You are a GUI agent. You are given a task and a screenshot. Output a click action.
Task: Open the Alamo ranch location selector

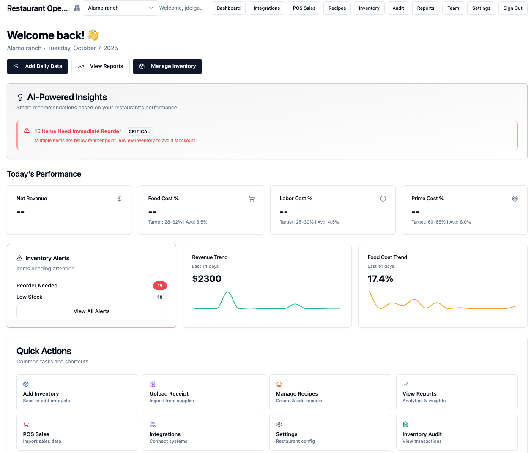120,8
